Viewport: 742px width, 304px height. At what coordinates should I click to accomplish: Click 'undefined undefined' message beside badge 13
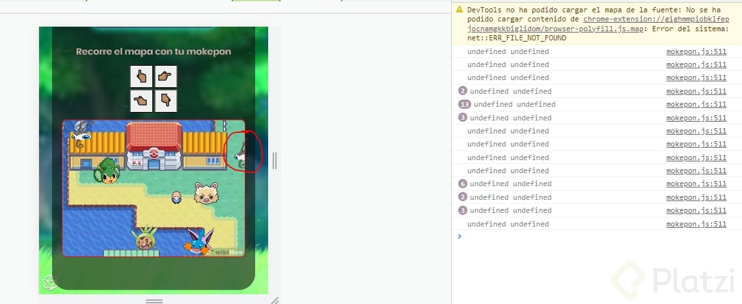pyautogui.click(x=514, y=104)
